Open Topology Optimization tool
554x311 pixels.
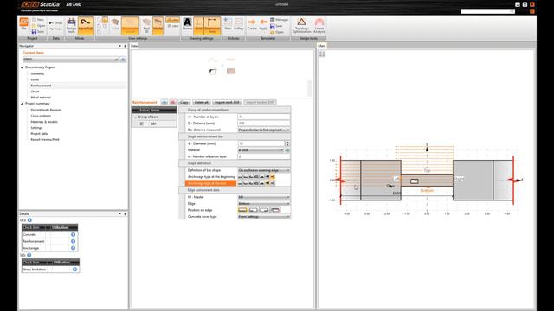click(301, 26)
